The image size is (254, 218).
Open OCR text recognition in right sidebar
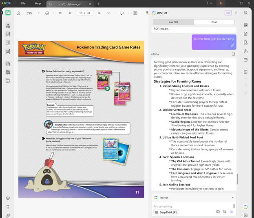(x=245, y=25)
